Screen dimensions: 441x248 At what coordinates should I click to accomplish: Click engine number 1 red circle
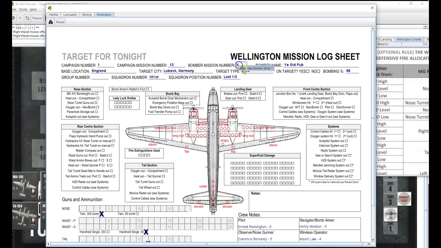click(x=194, y=114)
